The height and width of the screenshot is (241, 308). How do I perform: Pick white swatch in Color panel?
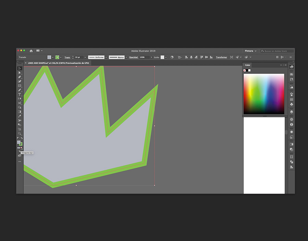click(x=249, y=70)
